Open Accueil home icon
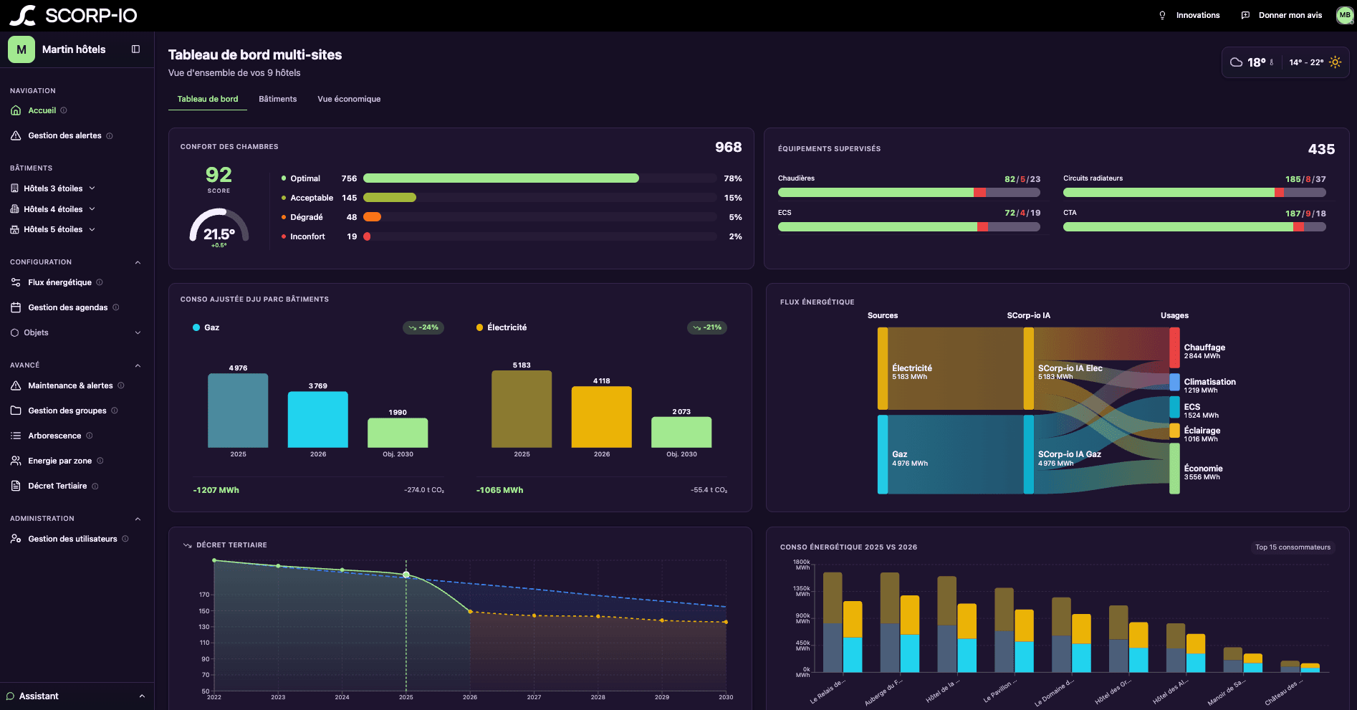Screen dimensions: 1357x710 [16, 110]
